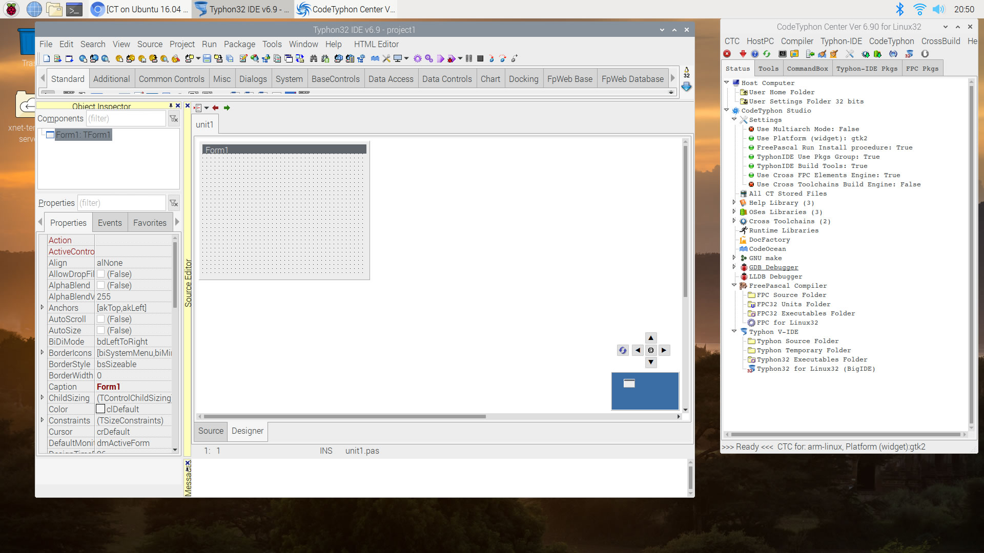Click the red back arrow in editor toolbar

216,108
